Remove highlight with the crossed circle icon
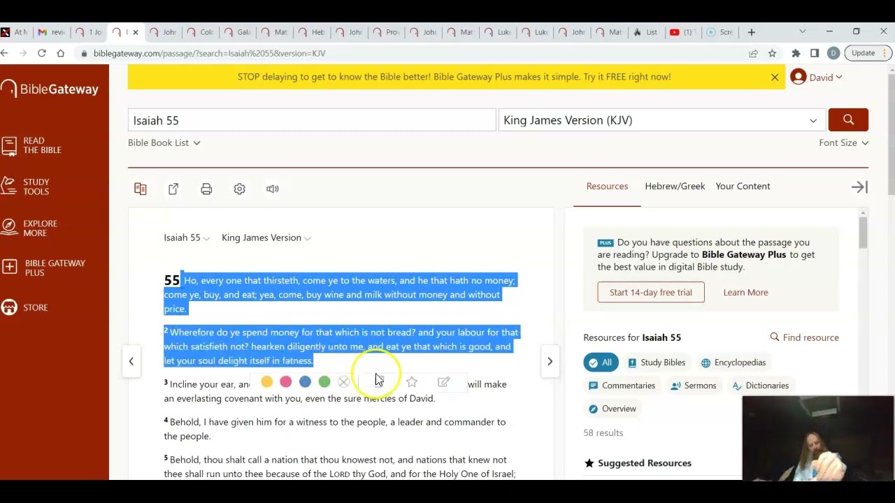The height and width of the screenshot is (503, 895). coord(343,381)
